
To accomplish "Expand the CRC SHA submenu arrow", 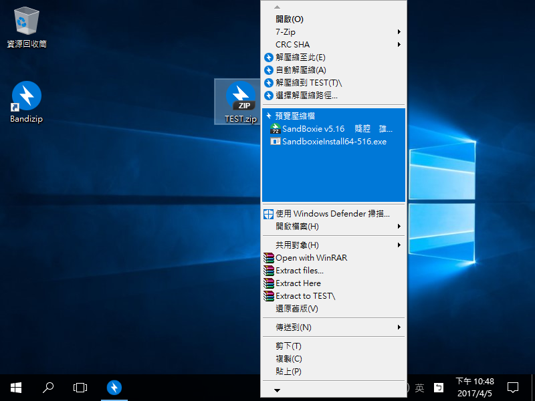I will tap(399, 44).
